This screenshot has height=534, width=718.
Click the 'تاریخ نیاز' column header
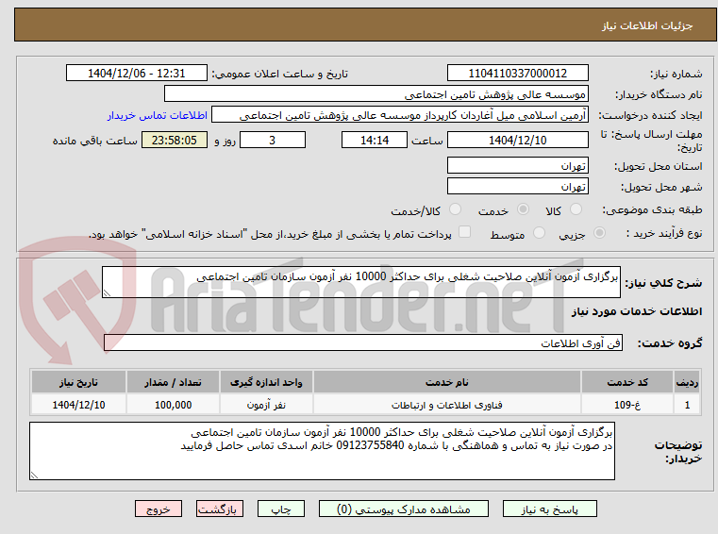(x=78, y=382)
